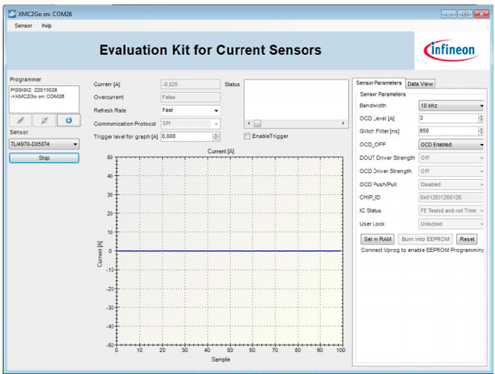Click the disconnect programmer icon

pyautogui.click(x=44, y=120)
